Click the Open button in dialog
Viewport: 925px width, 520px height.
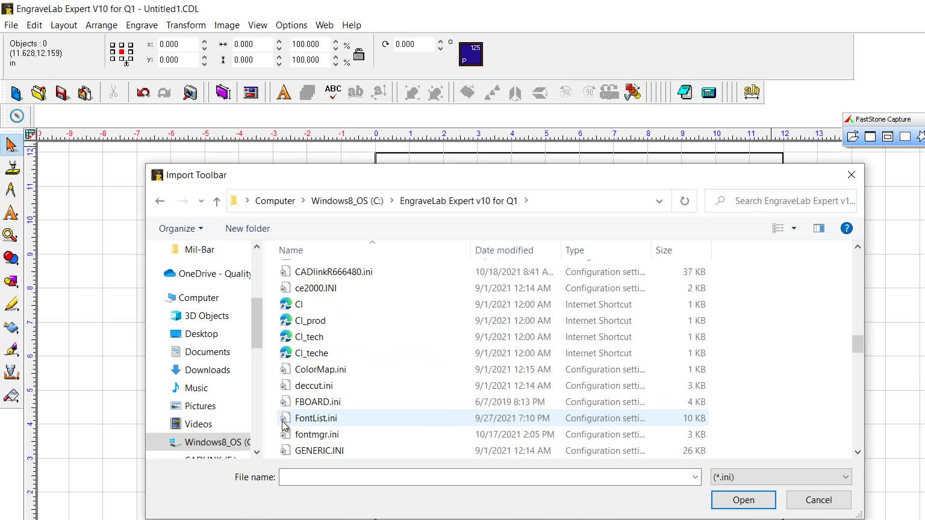click(744, 500)
